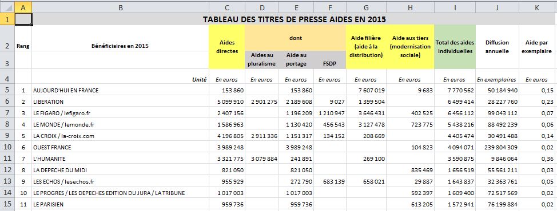Select the 'Aide au portage' header

296,59
